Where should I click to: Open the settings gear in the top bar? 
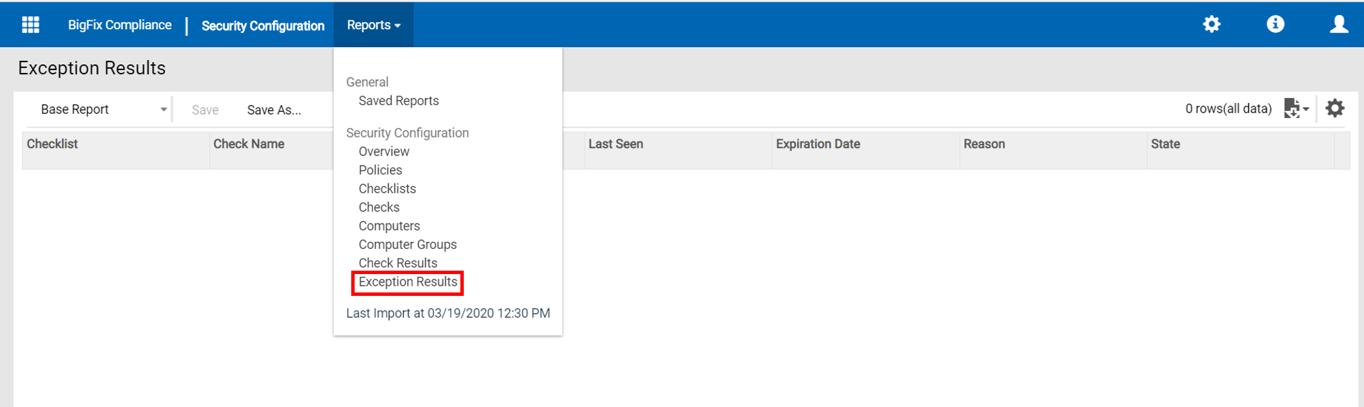1211,25
